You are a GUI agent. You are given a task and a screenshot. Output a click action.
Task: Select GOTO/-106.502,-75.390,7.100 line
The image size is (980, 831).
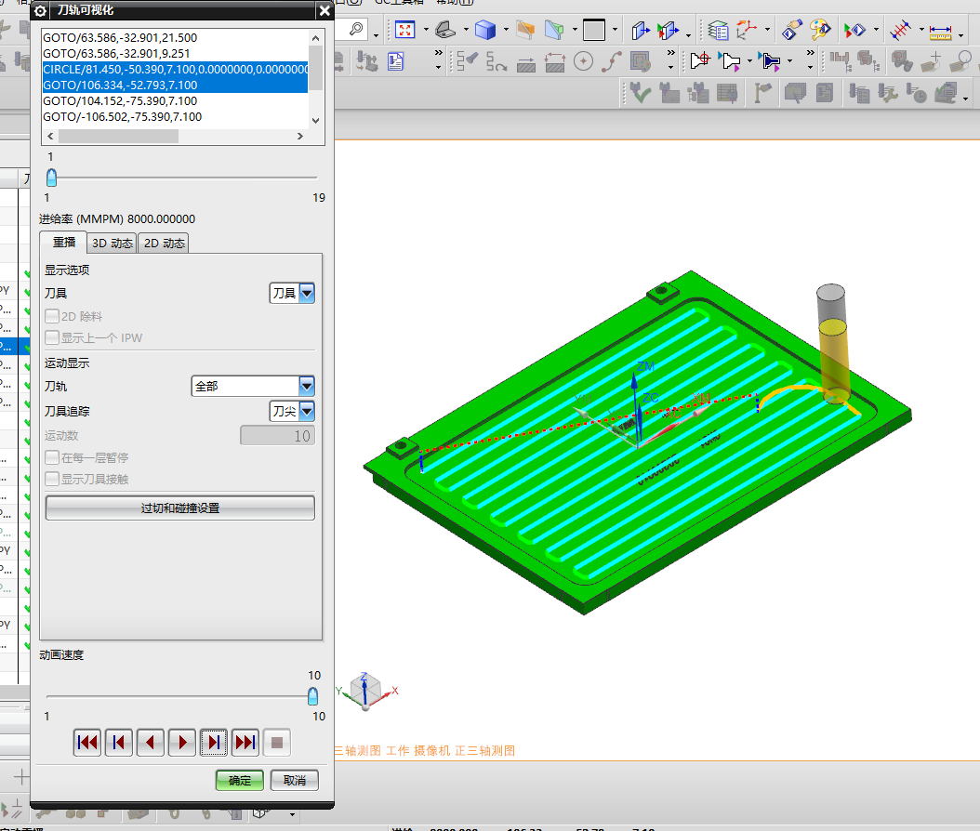click(123, 116)
